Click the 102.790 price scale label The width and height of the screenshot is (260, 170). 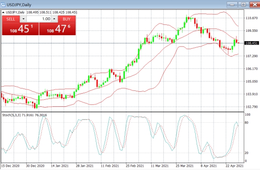coord(252,107)
